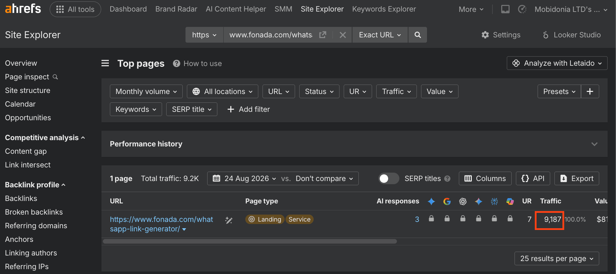Open Looker Studio integration

pos(572,35)
